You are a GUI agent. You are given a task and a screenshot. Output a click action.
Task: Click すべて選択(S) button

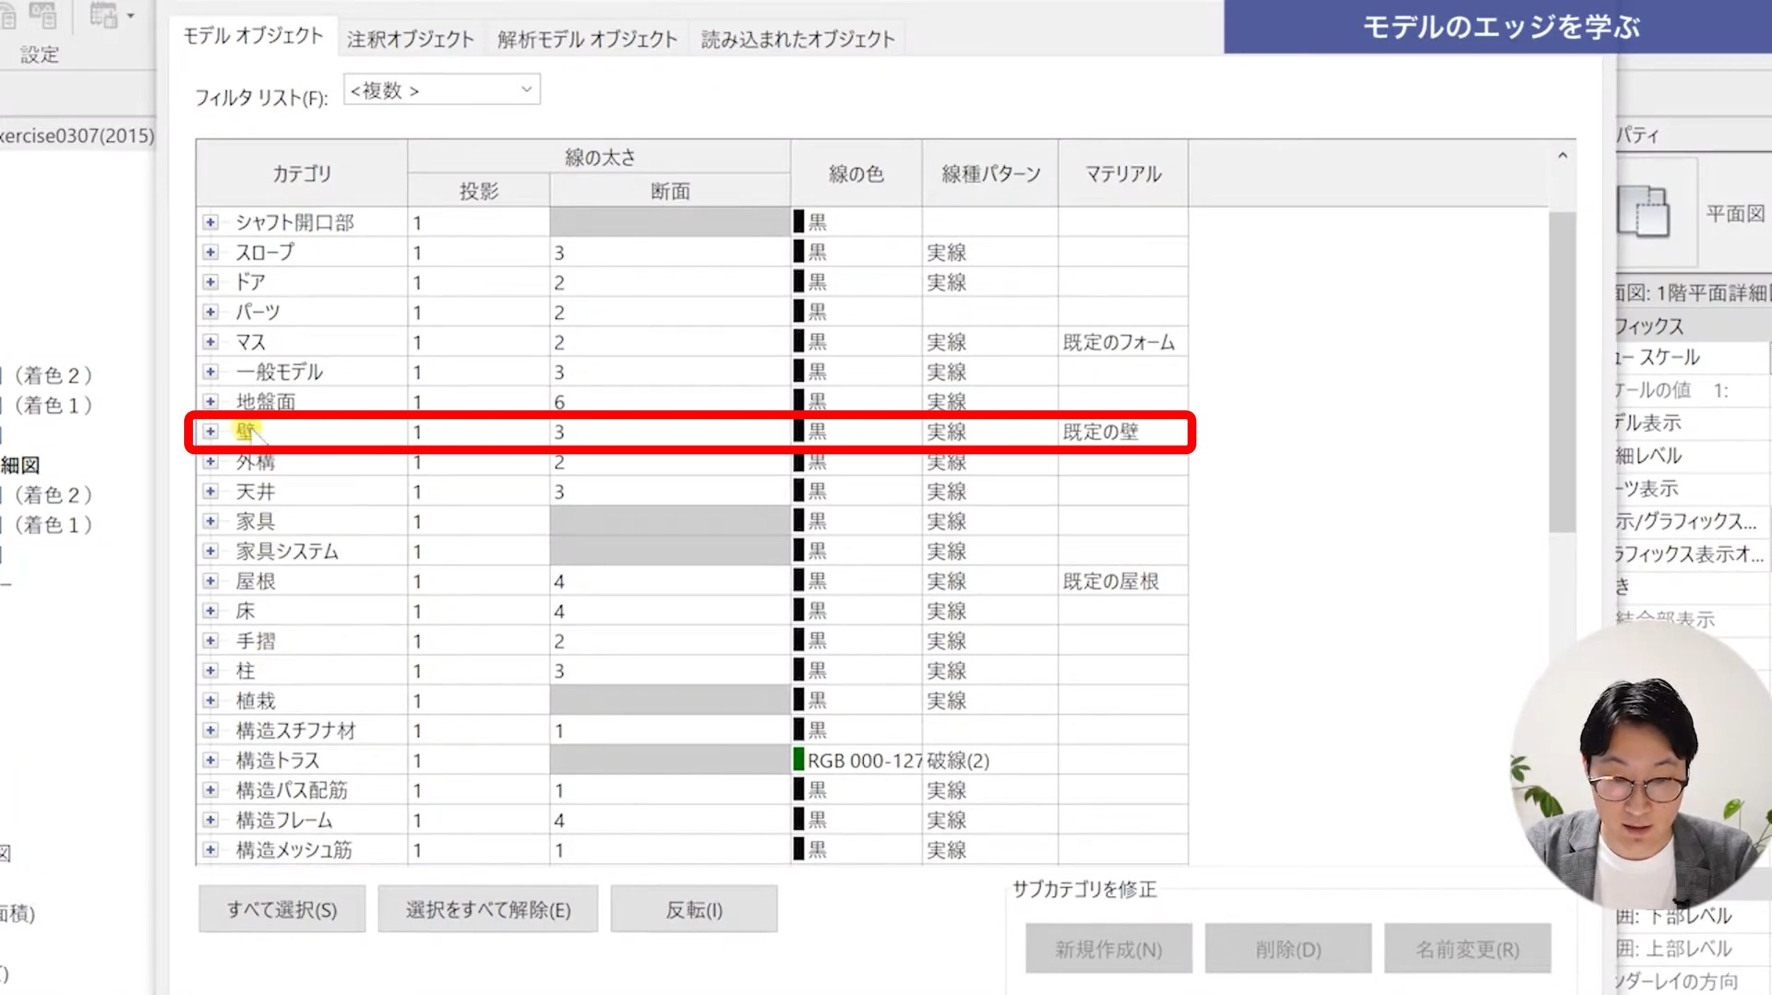[282, 909]
